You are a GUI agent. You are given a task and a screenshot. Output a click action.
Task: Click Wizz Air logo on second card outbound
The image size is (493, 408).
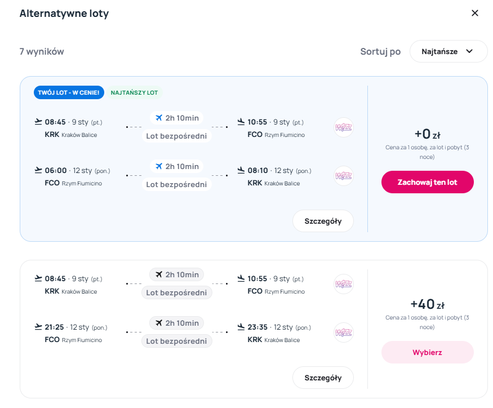tap(343, 284)
